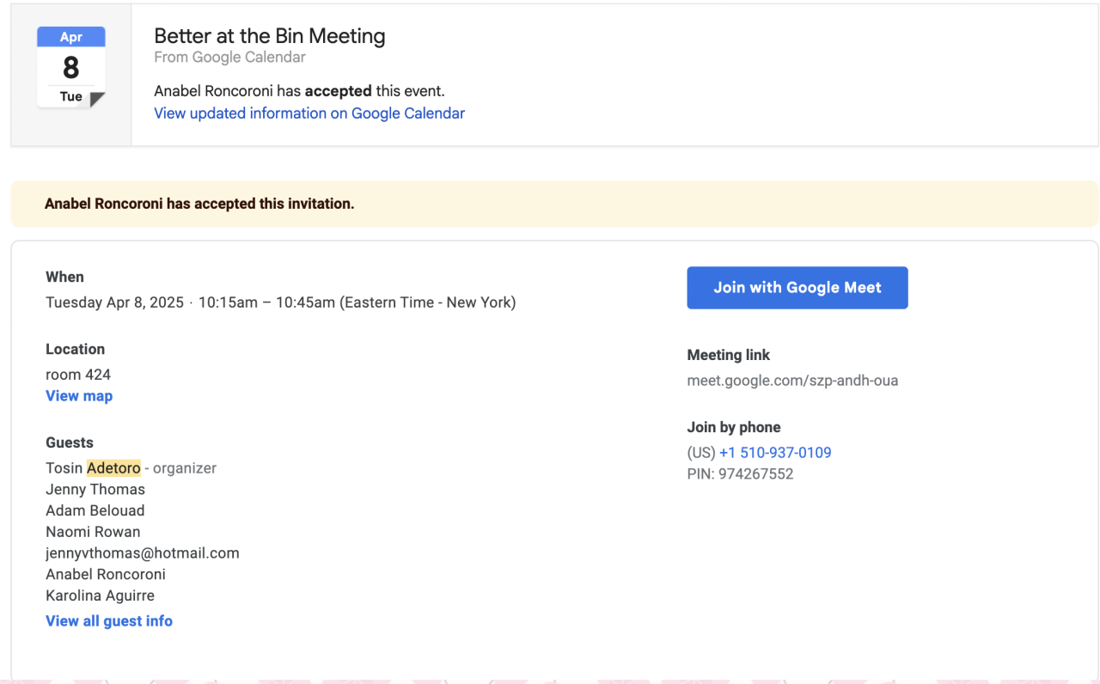The width and height of the screenshot is (1100, 684).
Task: Click the PIN 974267552 text
Action: [740, 474]
